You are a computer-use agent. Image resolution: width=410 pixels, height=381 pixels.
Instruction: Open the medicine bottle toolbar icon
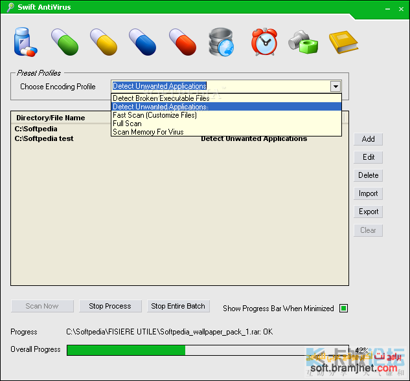click(25, 42)
